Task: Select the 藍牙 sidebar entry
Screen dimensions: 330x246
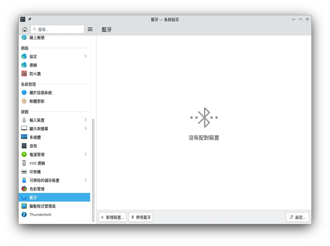Action: tap(54, 198)
